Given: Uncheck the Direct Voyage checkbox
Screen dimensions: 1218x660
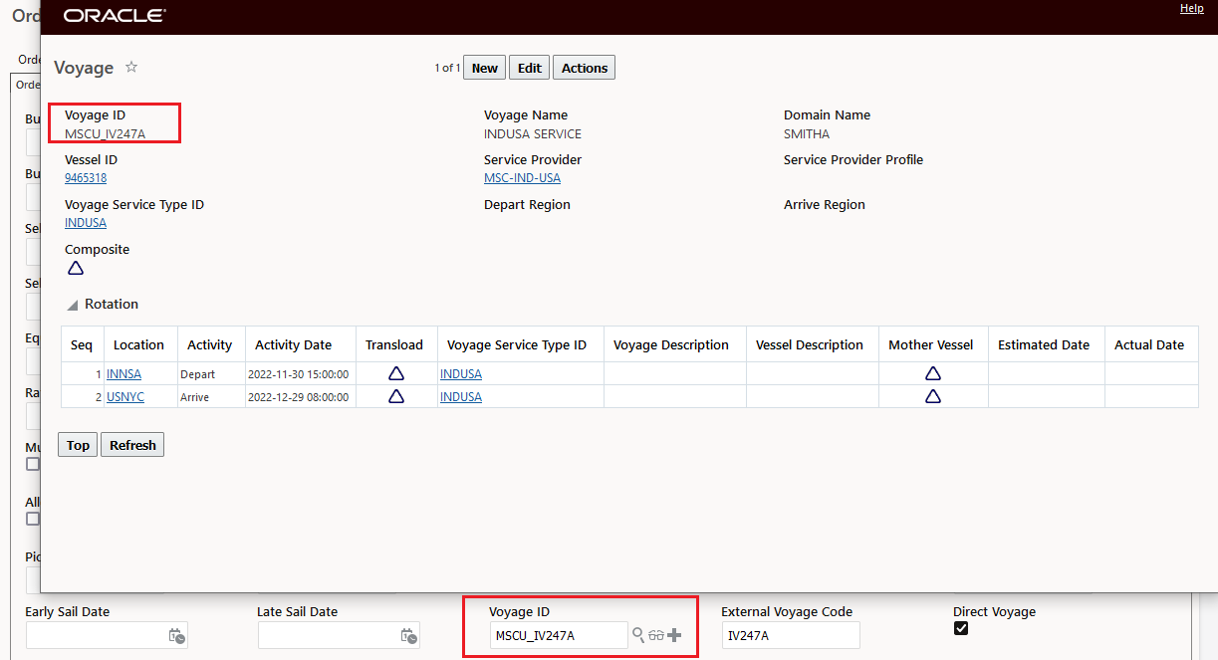Looking at the screenshot, I should point(961,629).
